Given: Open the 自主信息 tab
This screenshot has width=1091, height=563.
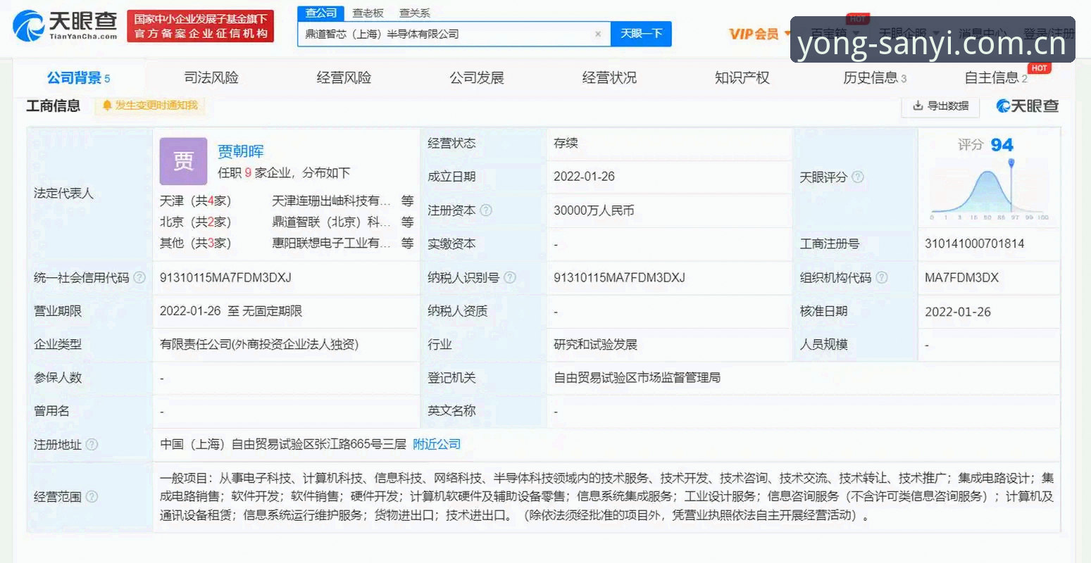Looking at the screenshot, I should coord(996,77).
